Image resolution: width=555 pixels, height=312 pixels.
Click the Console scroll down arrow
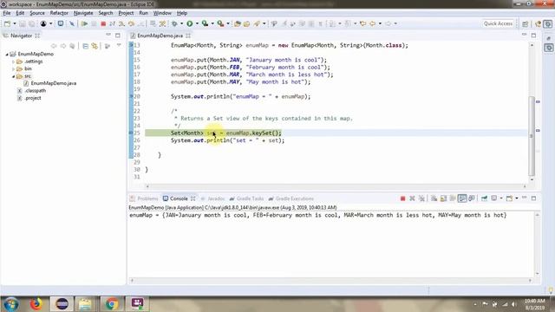pyautogui.click(x=538, y=274)
